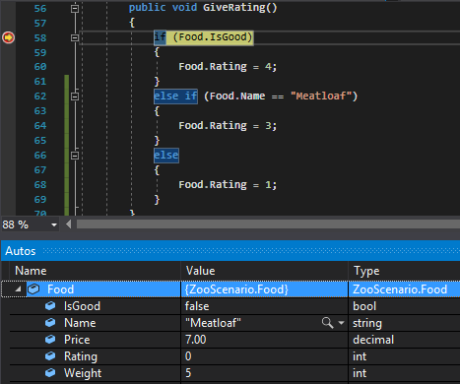Screen dimensions: 460x384
Task: Click the else keyword on line 66
Action: pos(166,155)
